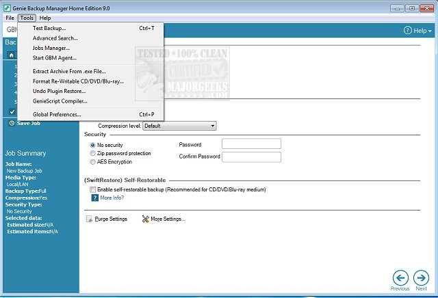Screen dimensions: 438x298
Task: Open More Settings... link
Action: (168, 219)
